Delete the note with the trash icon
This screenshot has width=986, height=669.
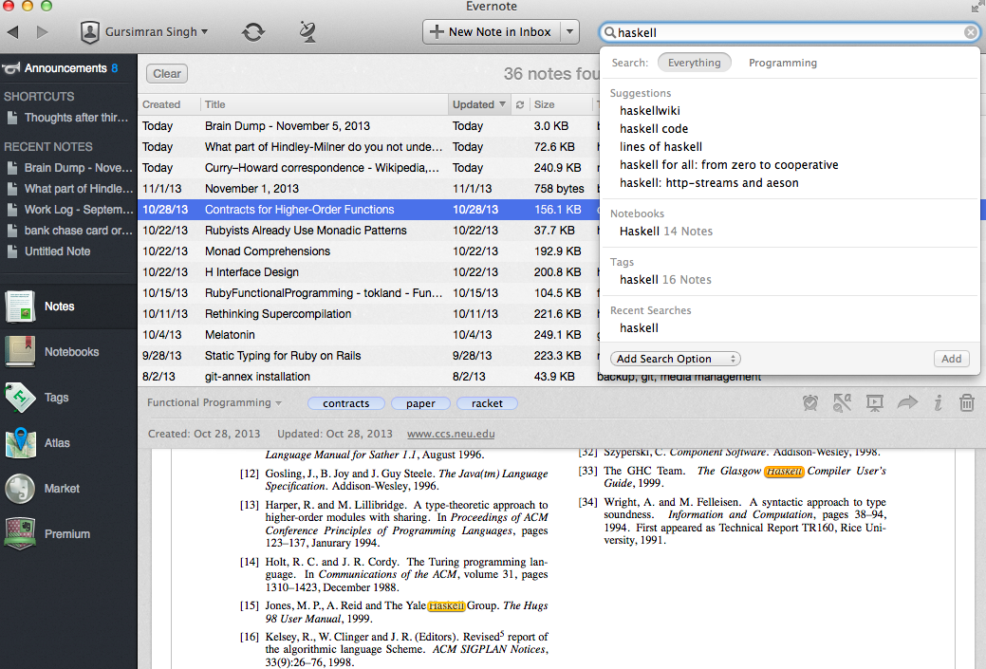click(x=967, y=403)
